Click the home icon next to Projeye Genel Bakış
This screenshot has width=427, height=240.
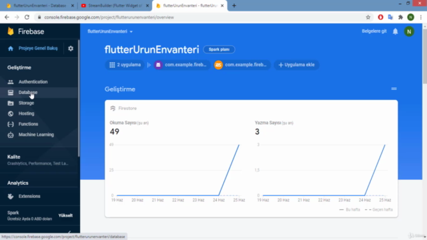pyautogui.click(x=11, y=49)
